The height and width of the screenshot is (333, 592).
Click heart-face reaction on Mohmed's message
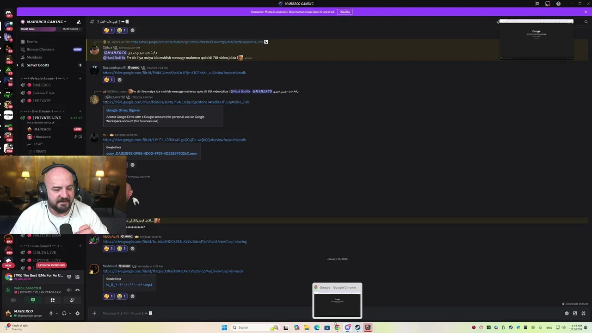108,296
